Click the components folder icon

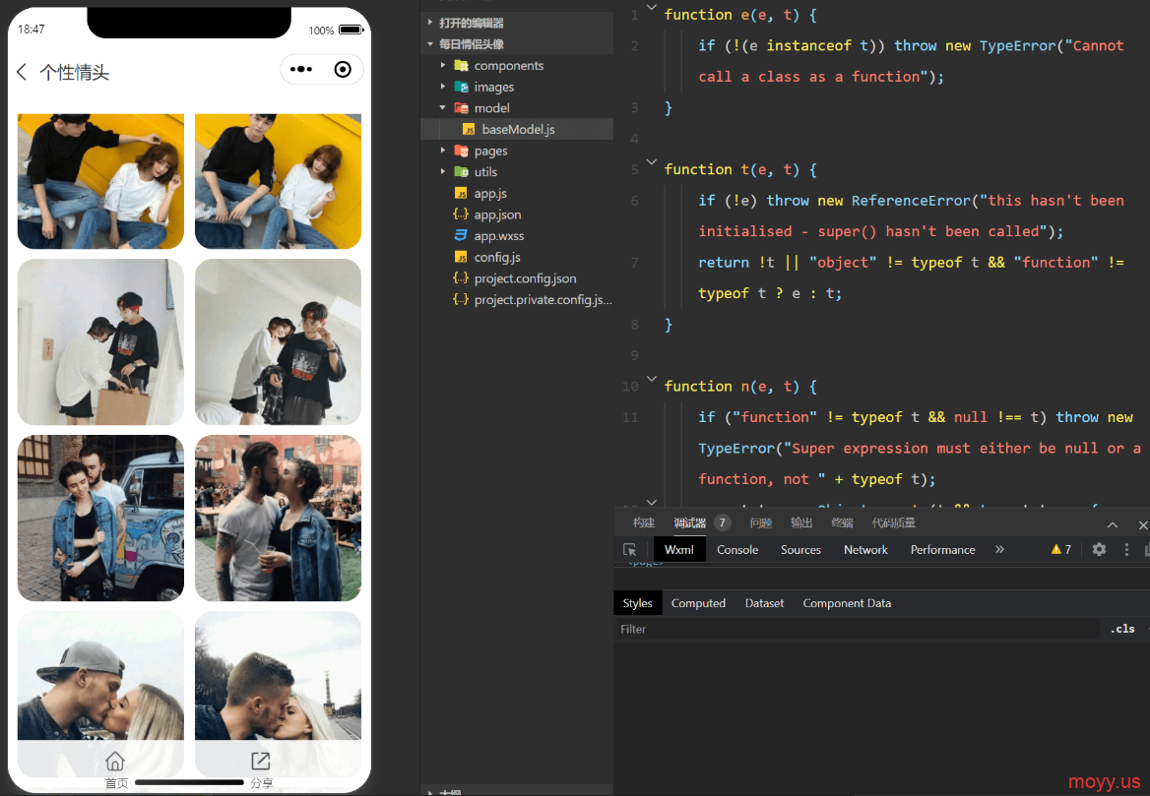pyautogui.click(x=462, y=65)
